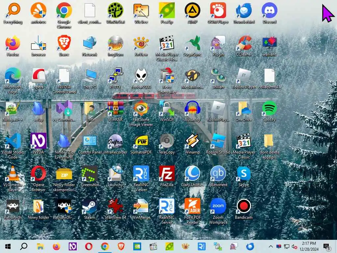Open the network tray icon

click(287, 246)
